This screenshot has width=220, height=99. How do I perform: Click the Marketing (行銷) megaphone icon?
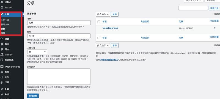click(x=2, y=82)
